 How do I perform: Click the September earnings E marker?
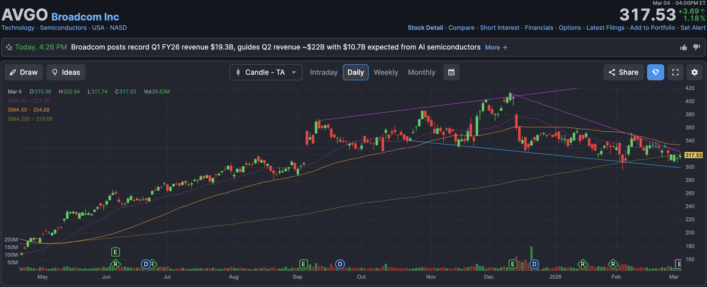pyautogui.click(x=303, y=264)
